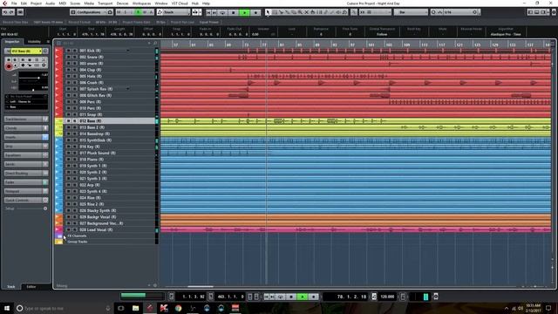Screen dimensions: 558x314
Task: Expand the Quick Controls inspector section
Action: (x=26, y=200)
